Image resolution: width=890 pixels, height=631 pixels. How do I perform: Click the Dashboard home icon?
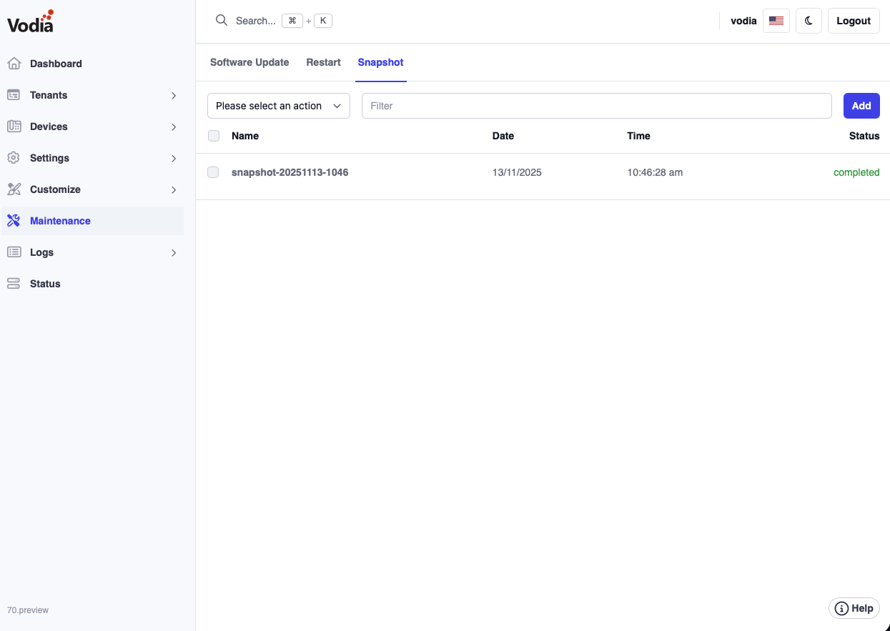pos(14,64)
